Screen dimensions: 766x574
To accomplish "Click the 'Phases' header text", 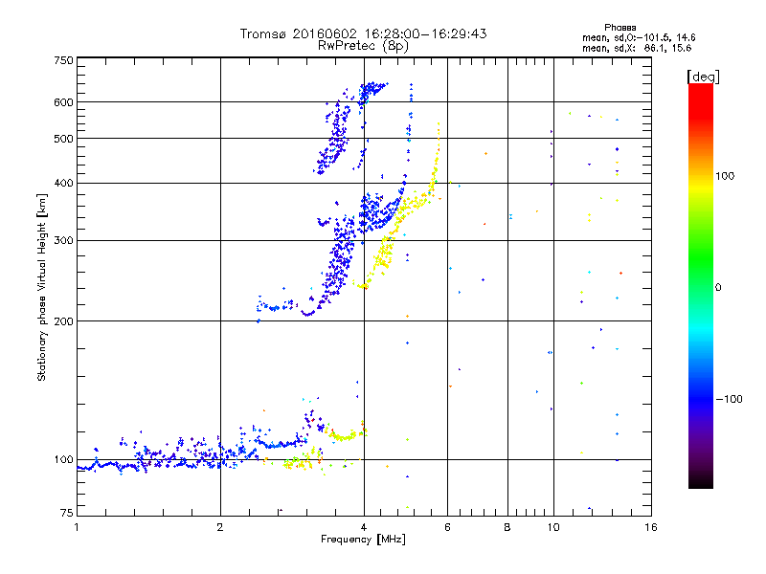I will click(620, 28).
